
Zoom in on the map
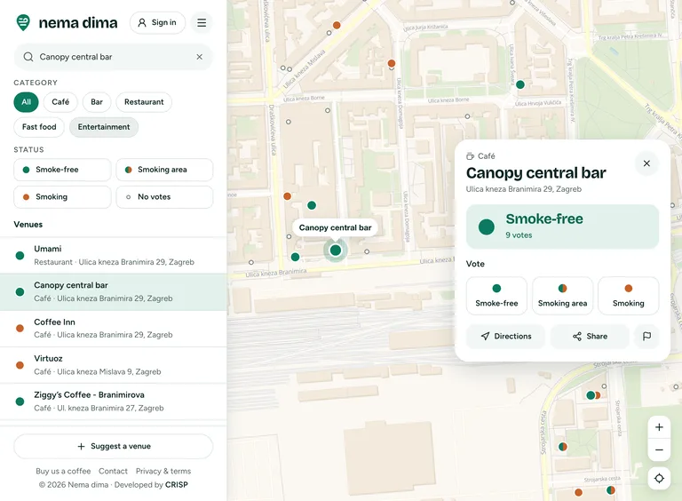tap(659, 427)
